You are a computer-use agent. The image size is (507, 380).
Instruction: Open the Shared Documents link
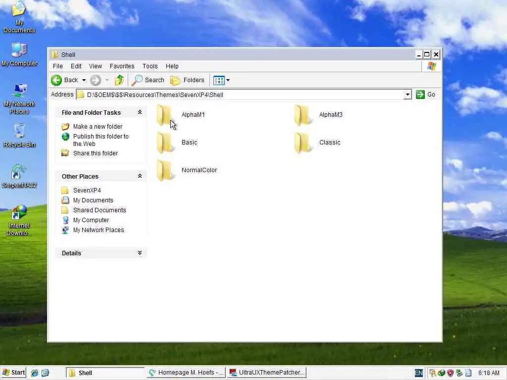[100, 210]
